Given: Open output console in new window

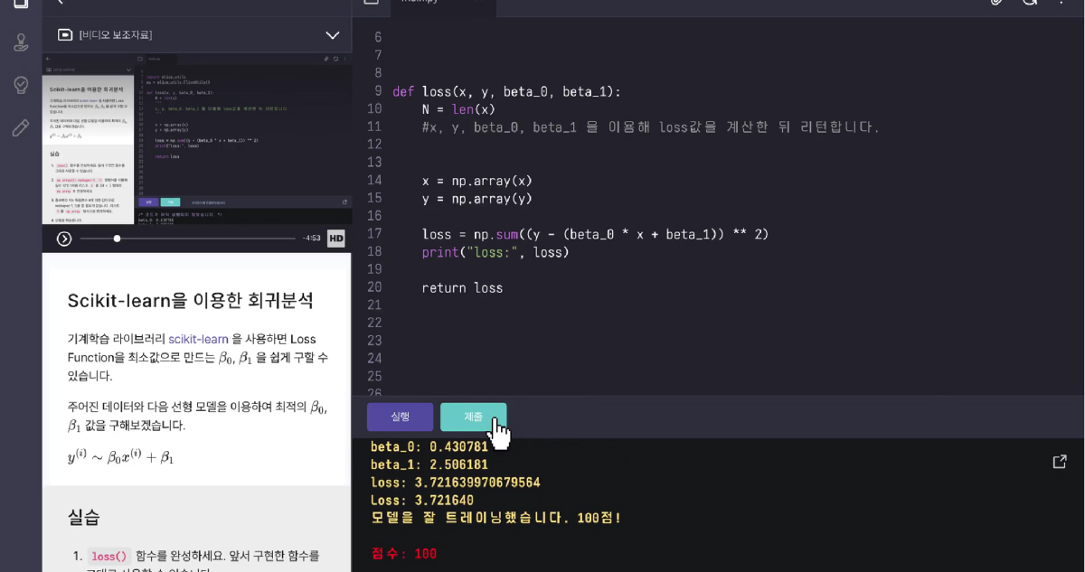Looking at the screenshot, I should [1060, 462].
